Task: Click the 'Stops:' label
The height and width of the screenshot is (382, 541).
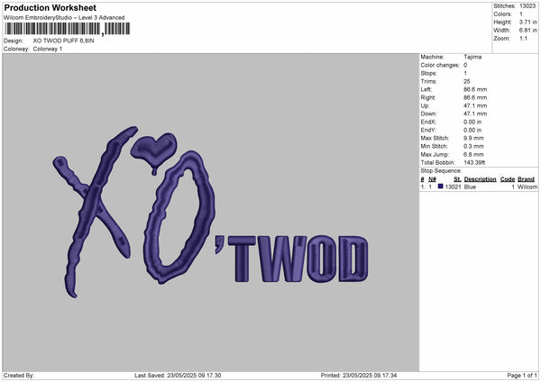Action: pos(428,74)
